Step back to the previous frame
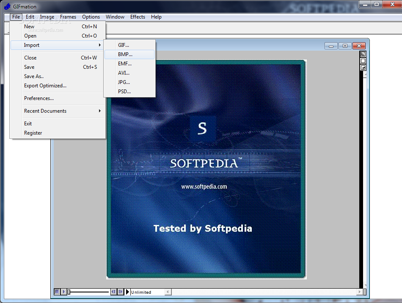The image size is (402, 303). pos(113,292)
